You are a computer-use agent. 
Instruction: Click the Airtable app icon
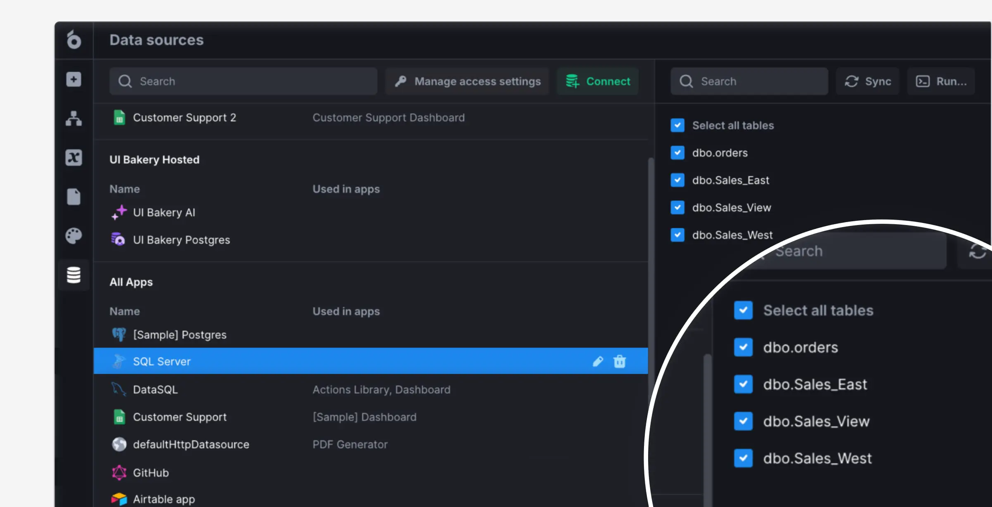[x=119, y=499]
